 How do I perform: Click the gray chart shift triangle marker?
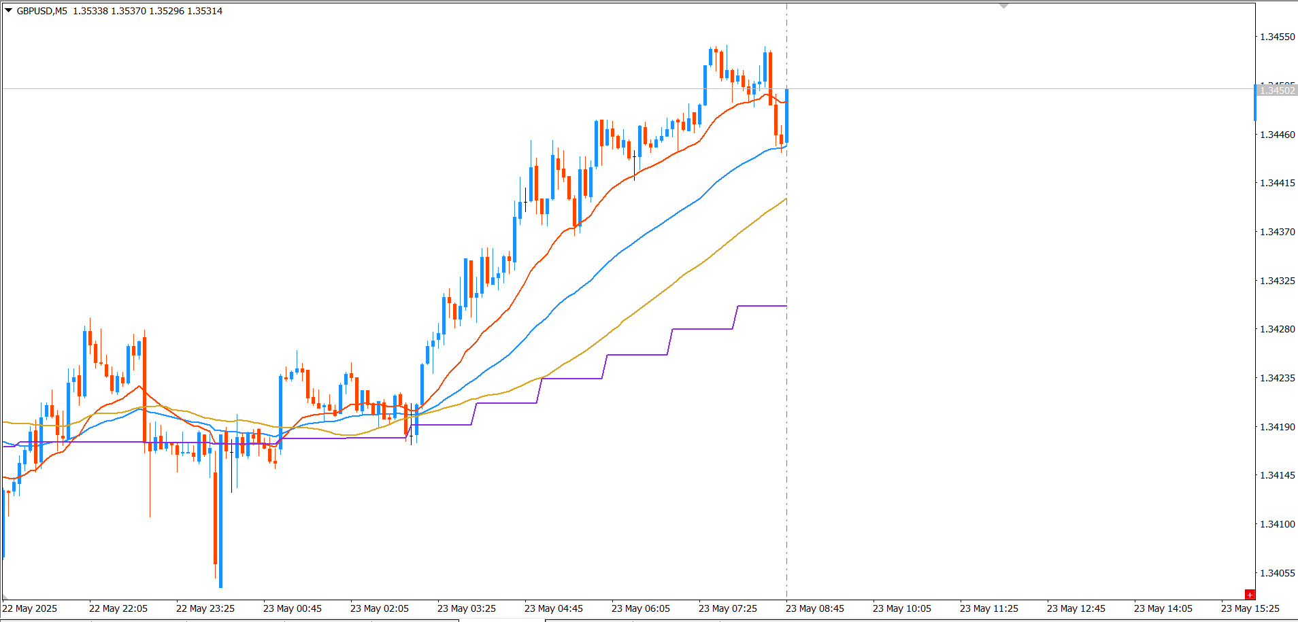(x=1003, y=5)
